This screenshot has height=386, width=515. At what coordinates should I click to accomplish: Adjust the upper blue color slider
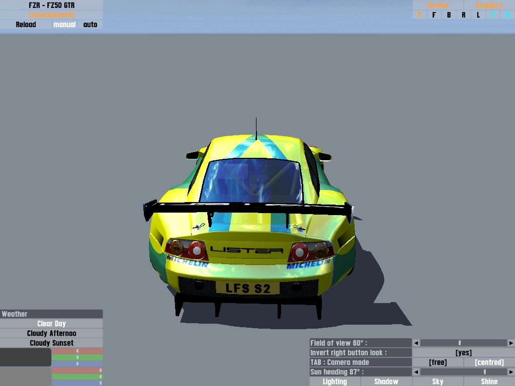[77, 364]
